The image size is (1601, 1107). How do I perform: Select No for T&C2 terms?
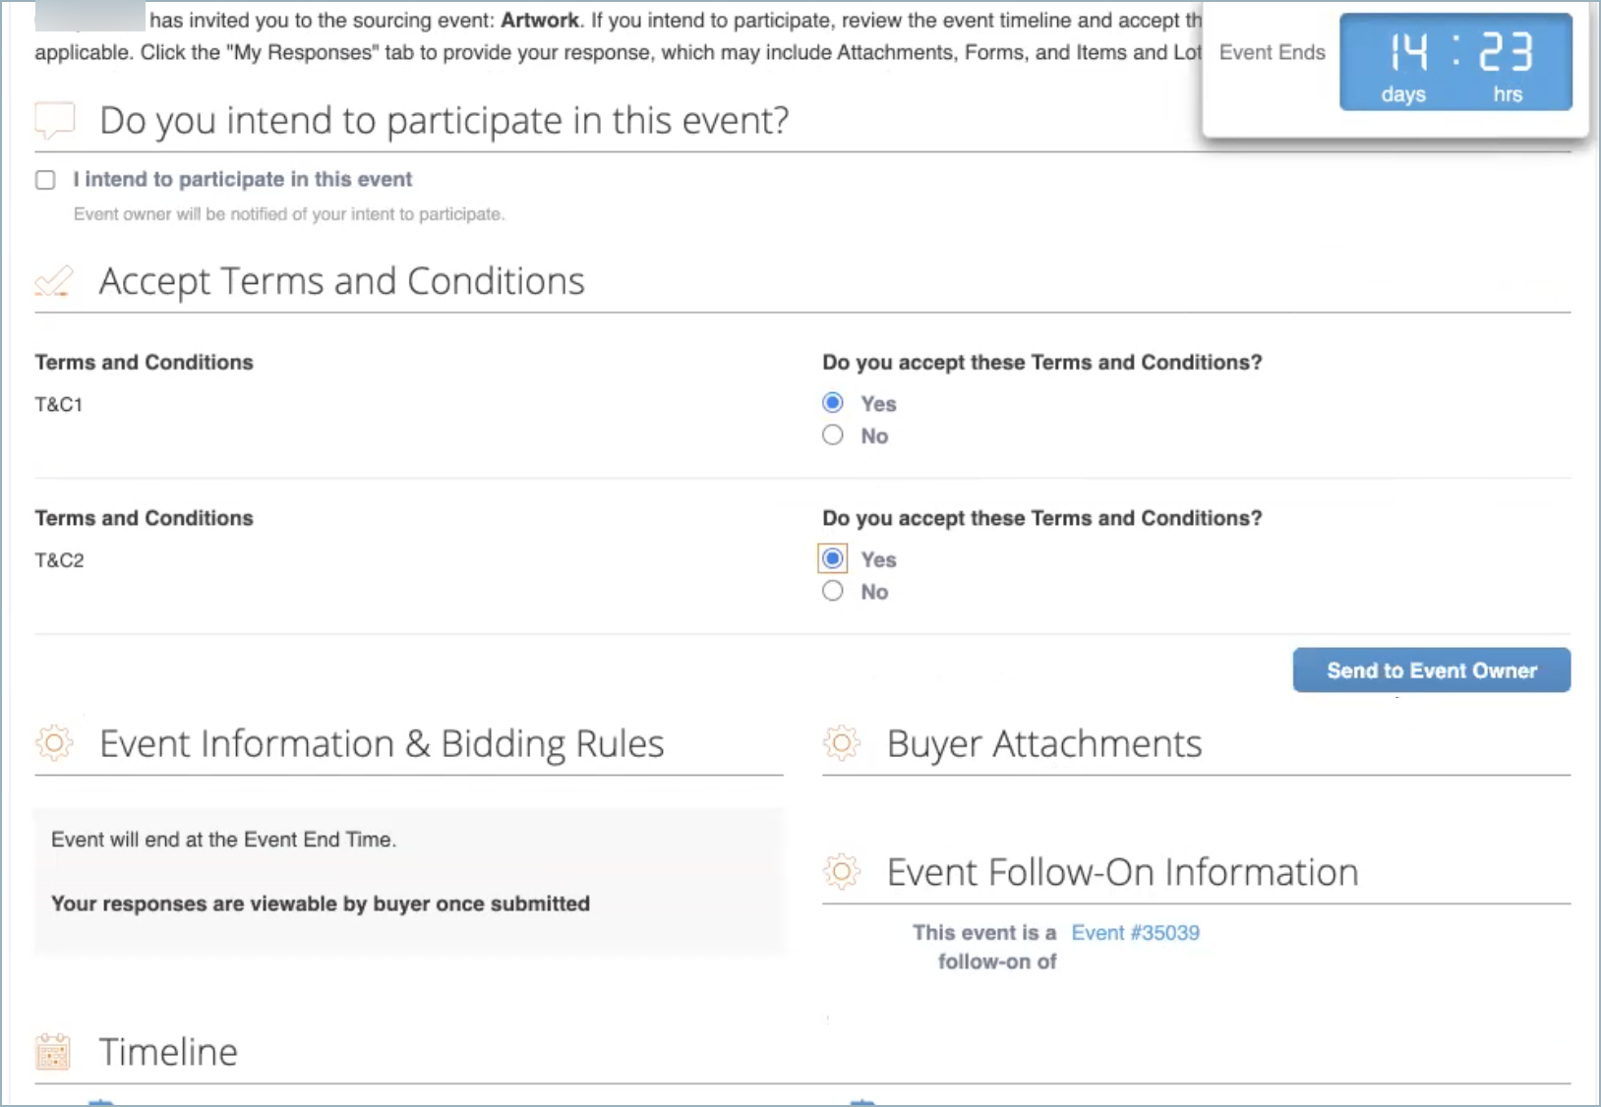tap(833, 591)
